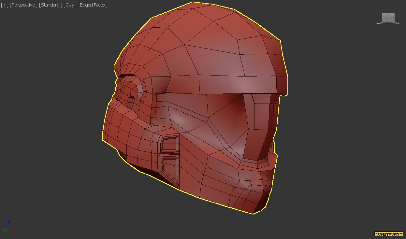Click the yellow WHATEVER 1 label
Viewport: 406px width, 239px height.
pos(389,234)
